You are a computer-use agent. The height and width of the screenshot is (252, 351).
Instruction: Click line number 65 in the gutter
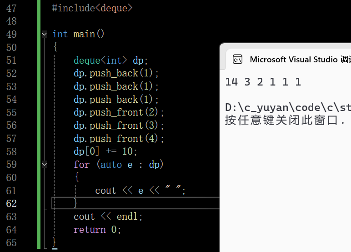(x=11, y=242)
